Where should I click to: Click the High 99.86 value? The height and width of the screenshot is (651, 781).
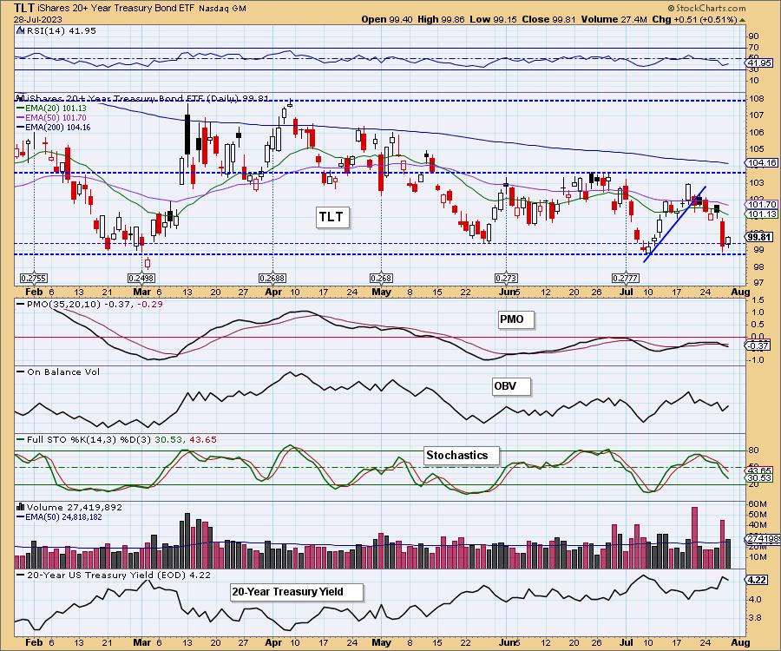[442, 19]
